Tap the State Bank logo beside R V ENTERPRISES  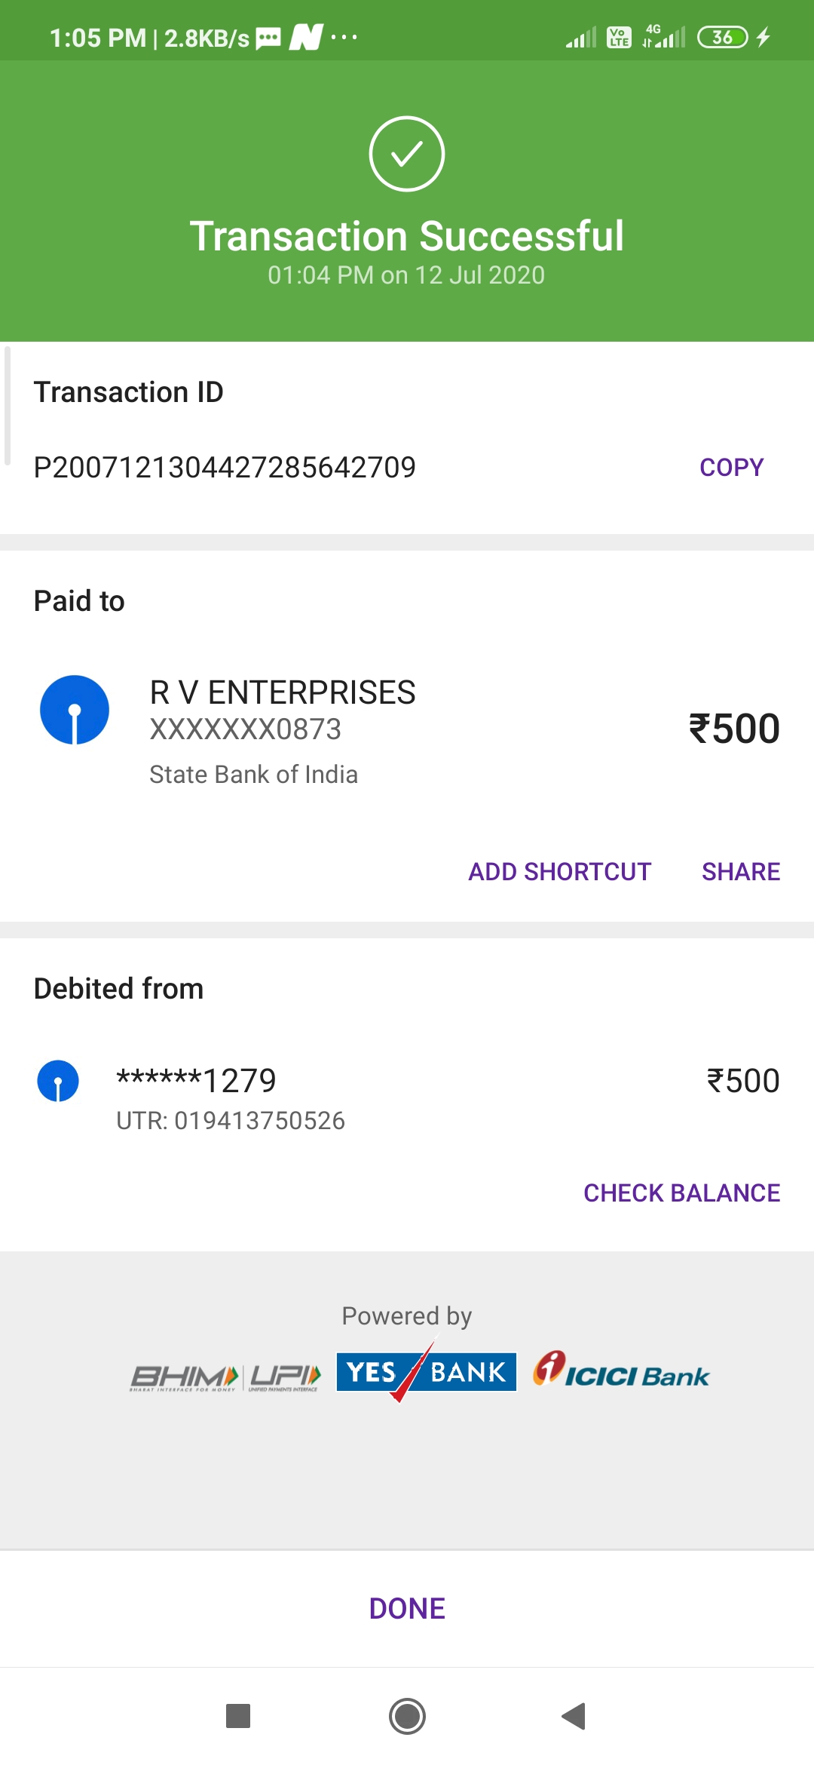[x=75, y=710]
